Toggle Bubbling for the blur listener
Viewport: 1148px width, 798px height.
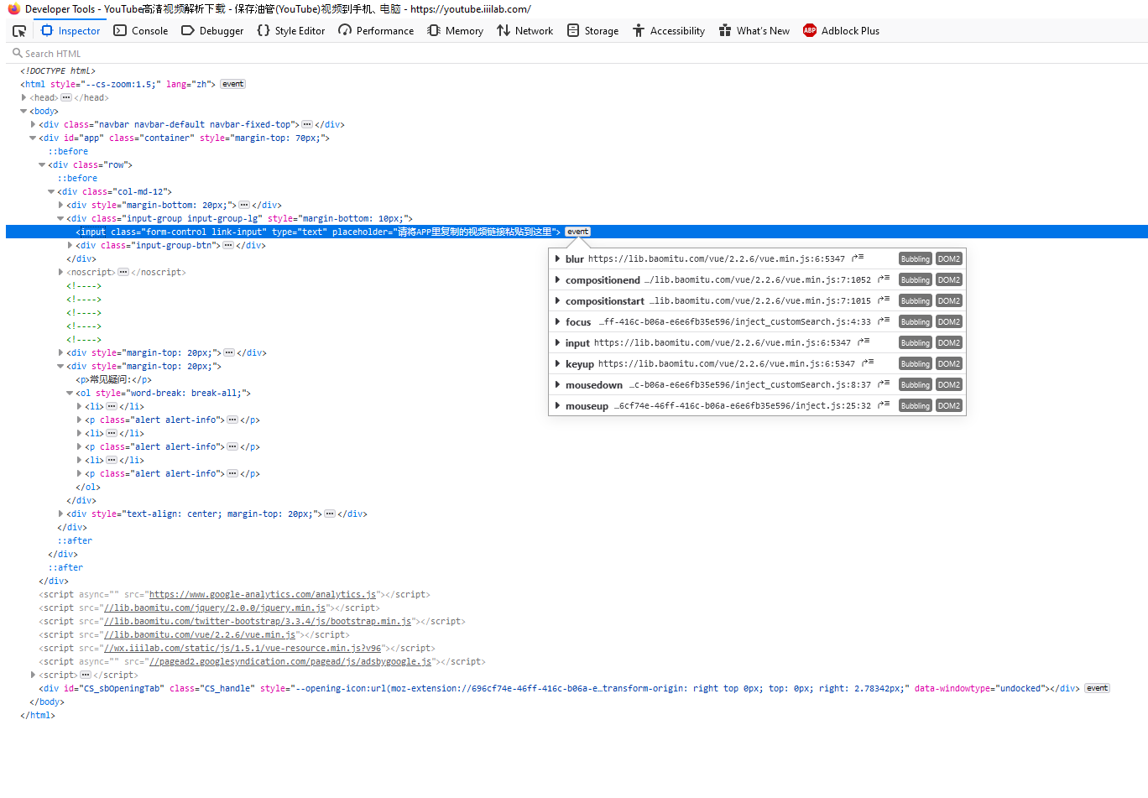(915, 258)
